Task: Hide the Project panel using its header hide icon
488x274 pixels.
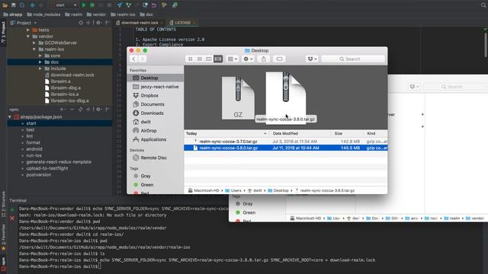Action: [108, 23]
